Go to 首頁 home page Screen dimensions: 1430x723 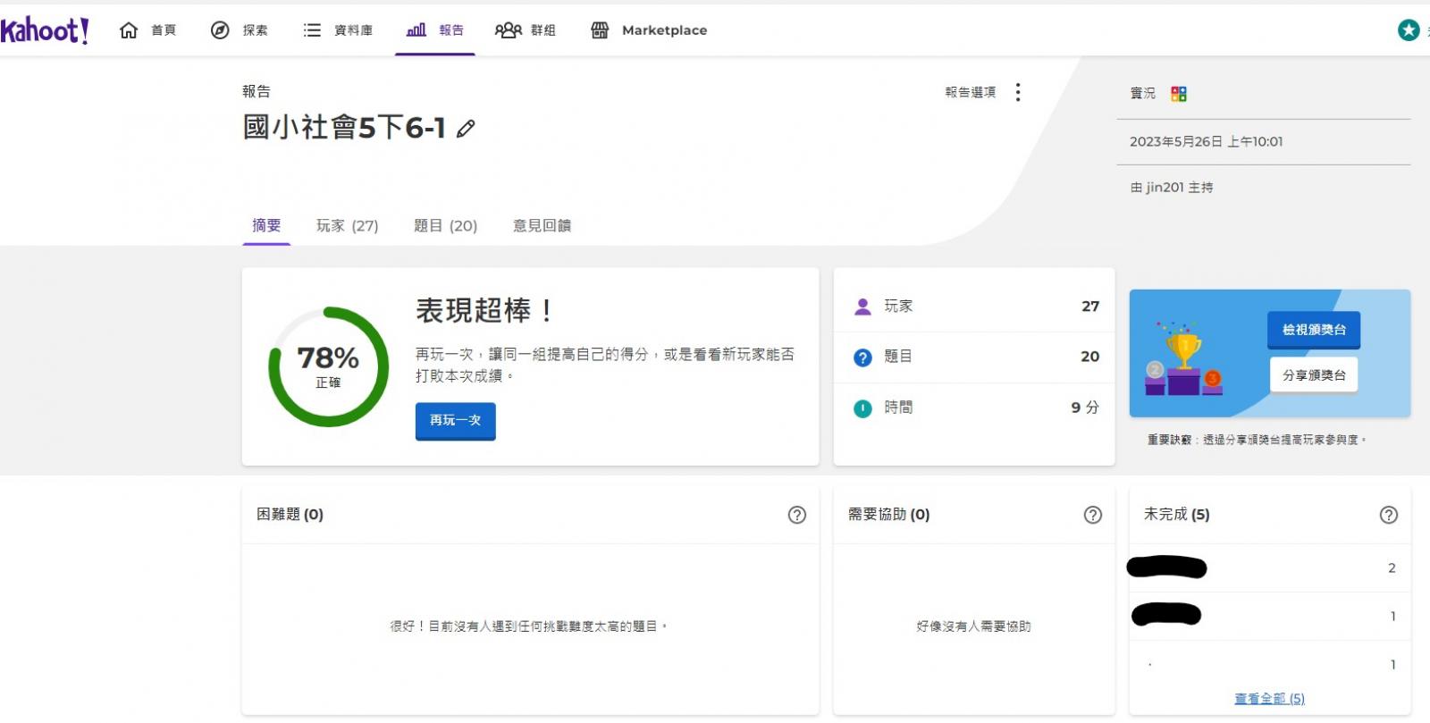[148, 30]
